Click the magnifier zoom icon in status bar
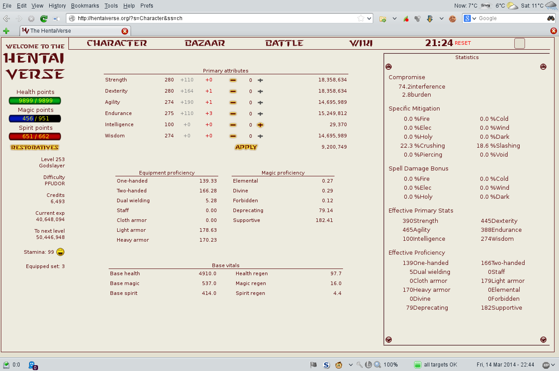This screenshot has width=559, height=371. pos(377,365)
